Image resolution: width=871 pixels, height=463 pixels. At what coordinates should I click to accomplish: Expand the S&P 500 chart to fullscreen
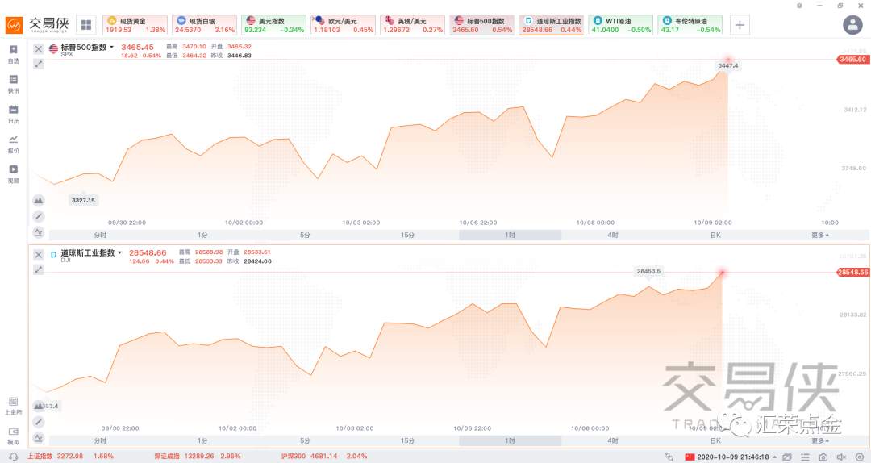click(x=39, y=64)
